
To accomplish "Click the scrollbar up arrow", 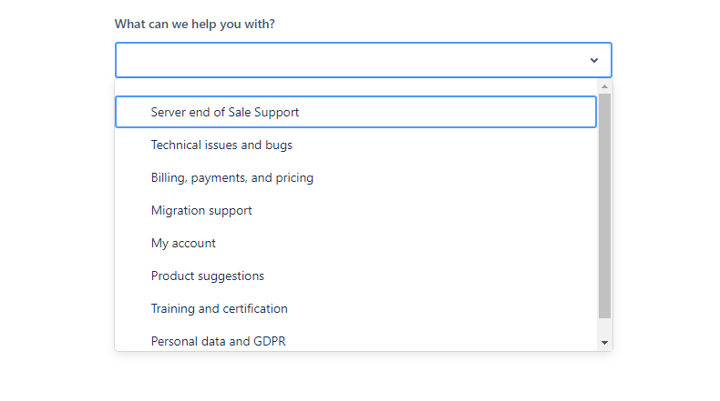I will pyautogui.click(x=604, y=86).
